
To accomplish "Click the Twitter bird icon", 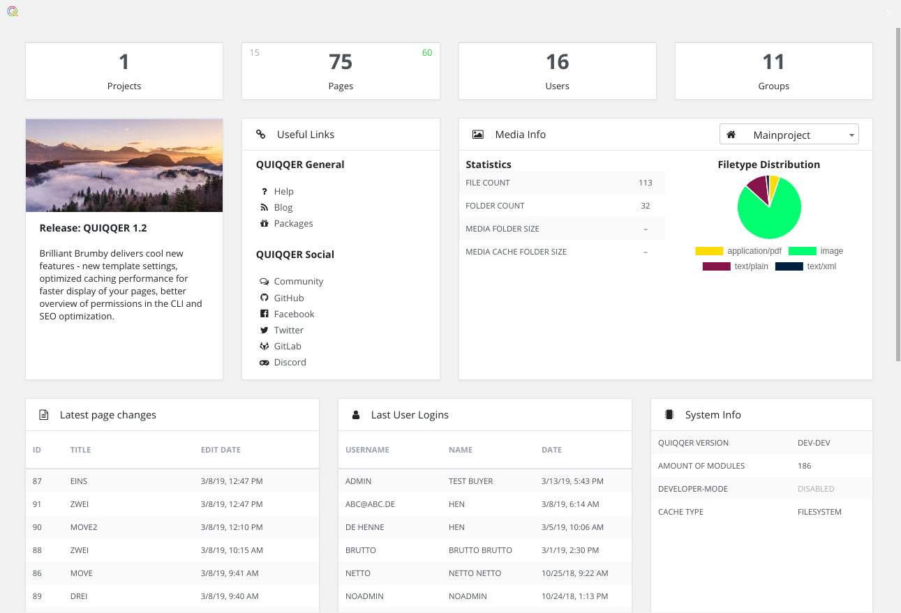I will pos(264,330).
